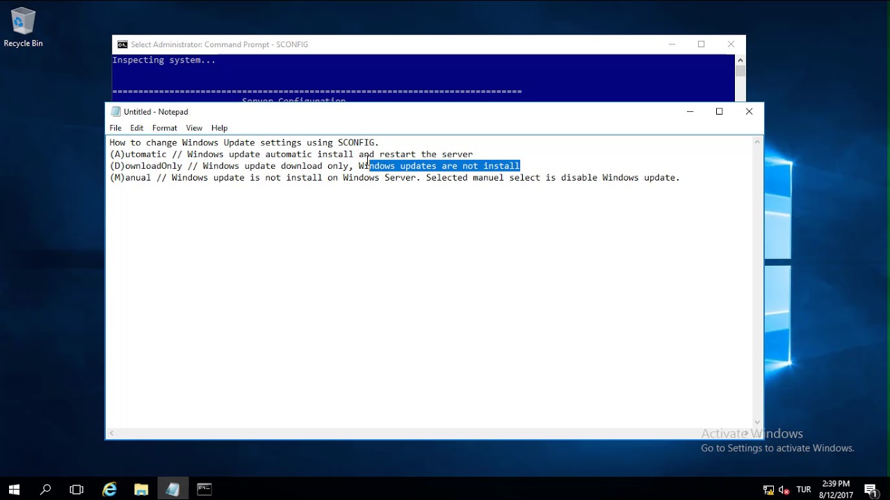Click Command Prompt scrollbar up arrow
890x500 pixels.
(x=740, y=60)
